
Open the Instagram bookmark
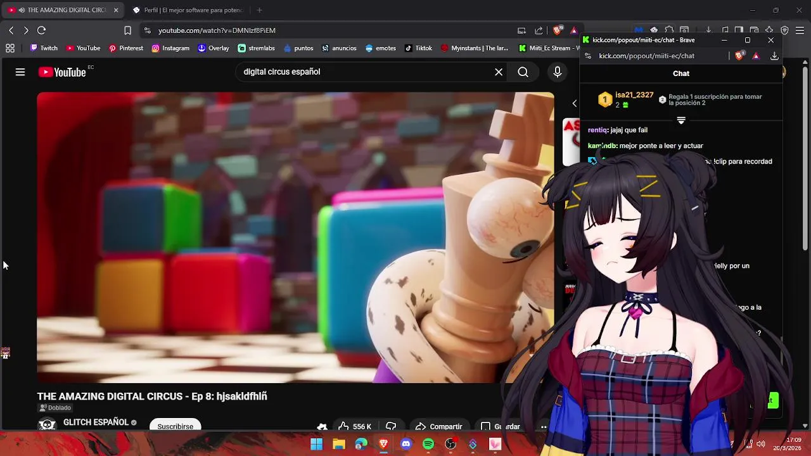point(170,48)
